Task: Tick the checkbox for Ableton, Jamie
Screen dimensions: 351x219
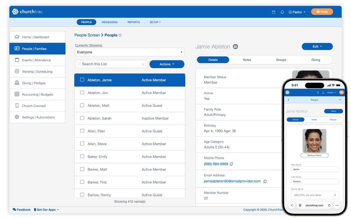Action: [82, 80]
